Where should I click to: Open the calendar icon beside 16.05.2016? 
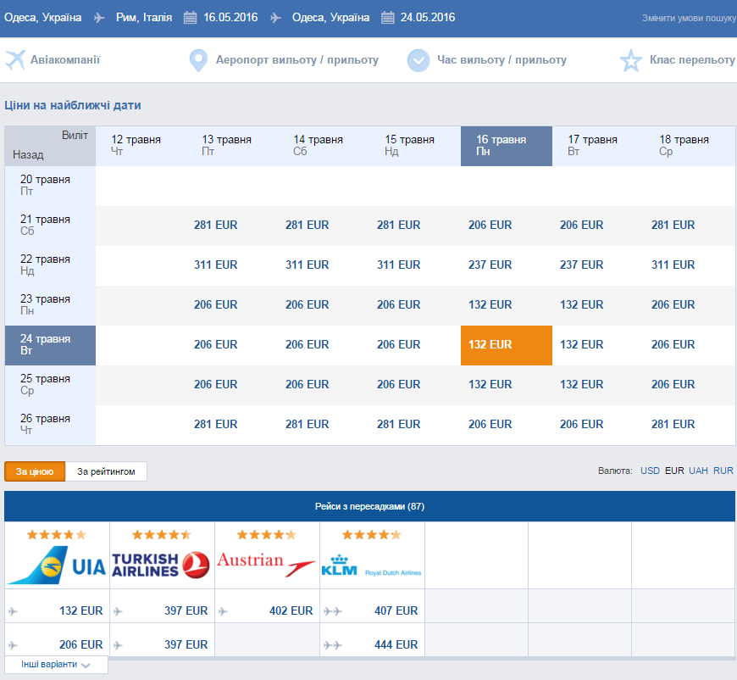click(x=190, y=18)
